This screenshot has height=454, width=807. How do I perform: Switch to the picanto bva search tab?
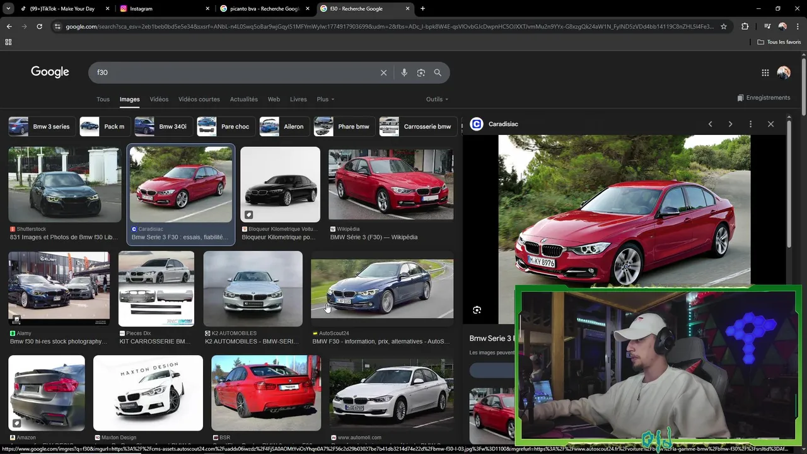(x=265, y=9)
